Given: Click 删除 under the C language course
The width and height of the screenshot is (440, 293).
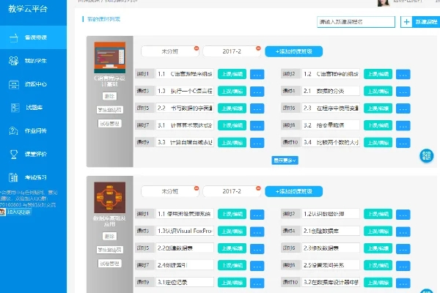Looking at the screenshot, I should coord(109,96).
